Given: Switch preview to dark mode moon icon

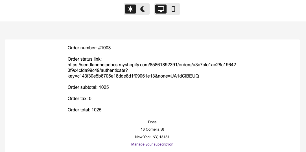Looking at the screenshot, I should tap(143, 9).
